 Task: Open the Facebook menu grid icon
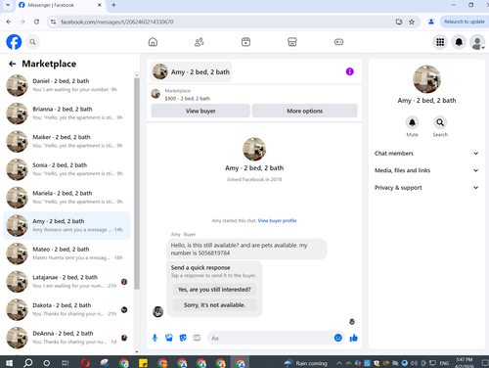pos(440,42)
